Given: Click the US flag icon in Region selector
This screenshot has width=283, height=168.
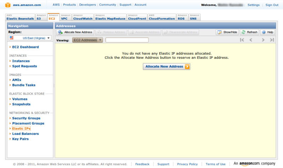Looking at the screenshot, I should pos(12,38).
